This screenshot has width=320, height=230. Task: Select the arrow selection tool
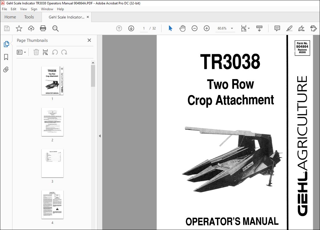click(170, 28)
